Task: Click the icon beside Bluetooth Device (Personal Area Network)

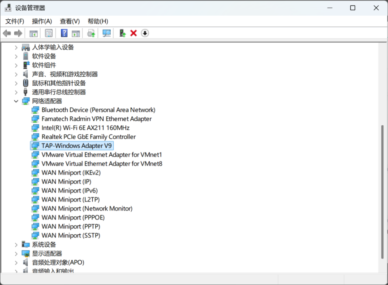Action: point(35,110)
